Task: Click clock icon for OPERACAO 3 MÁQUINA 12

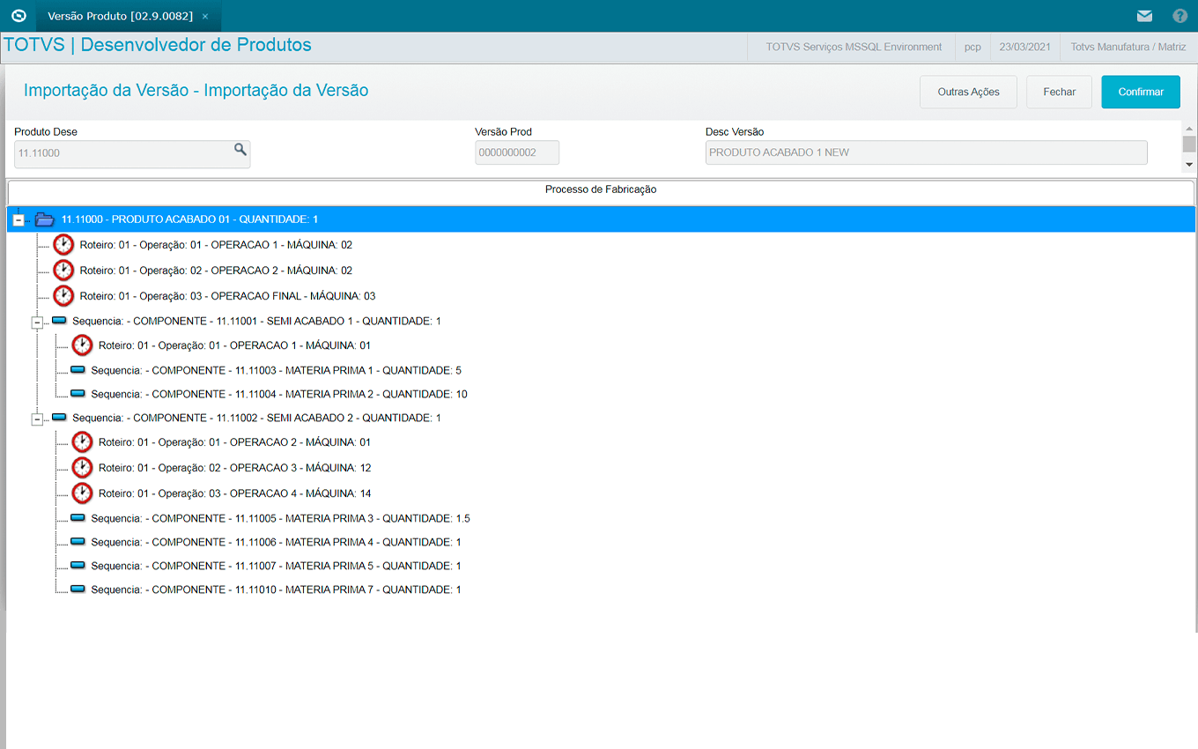Action: pos(82,468)
